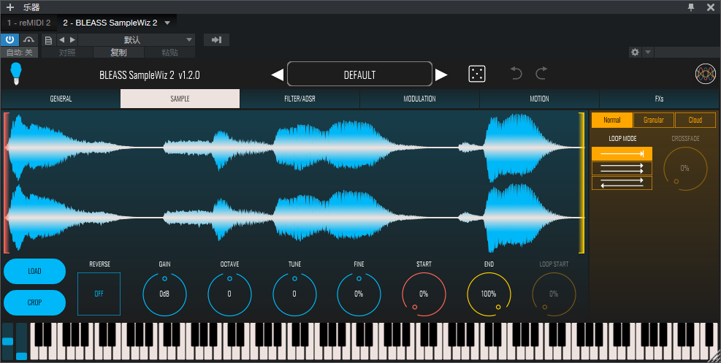Open the GENERAL tab
The image size is (721, 363).
(61, 99)
